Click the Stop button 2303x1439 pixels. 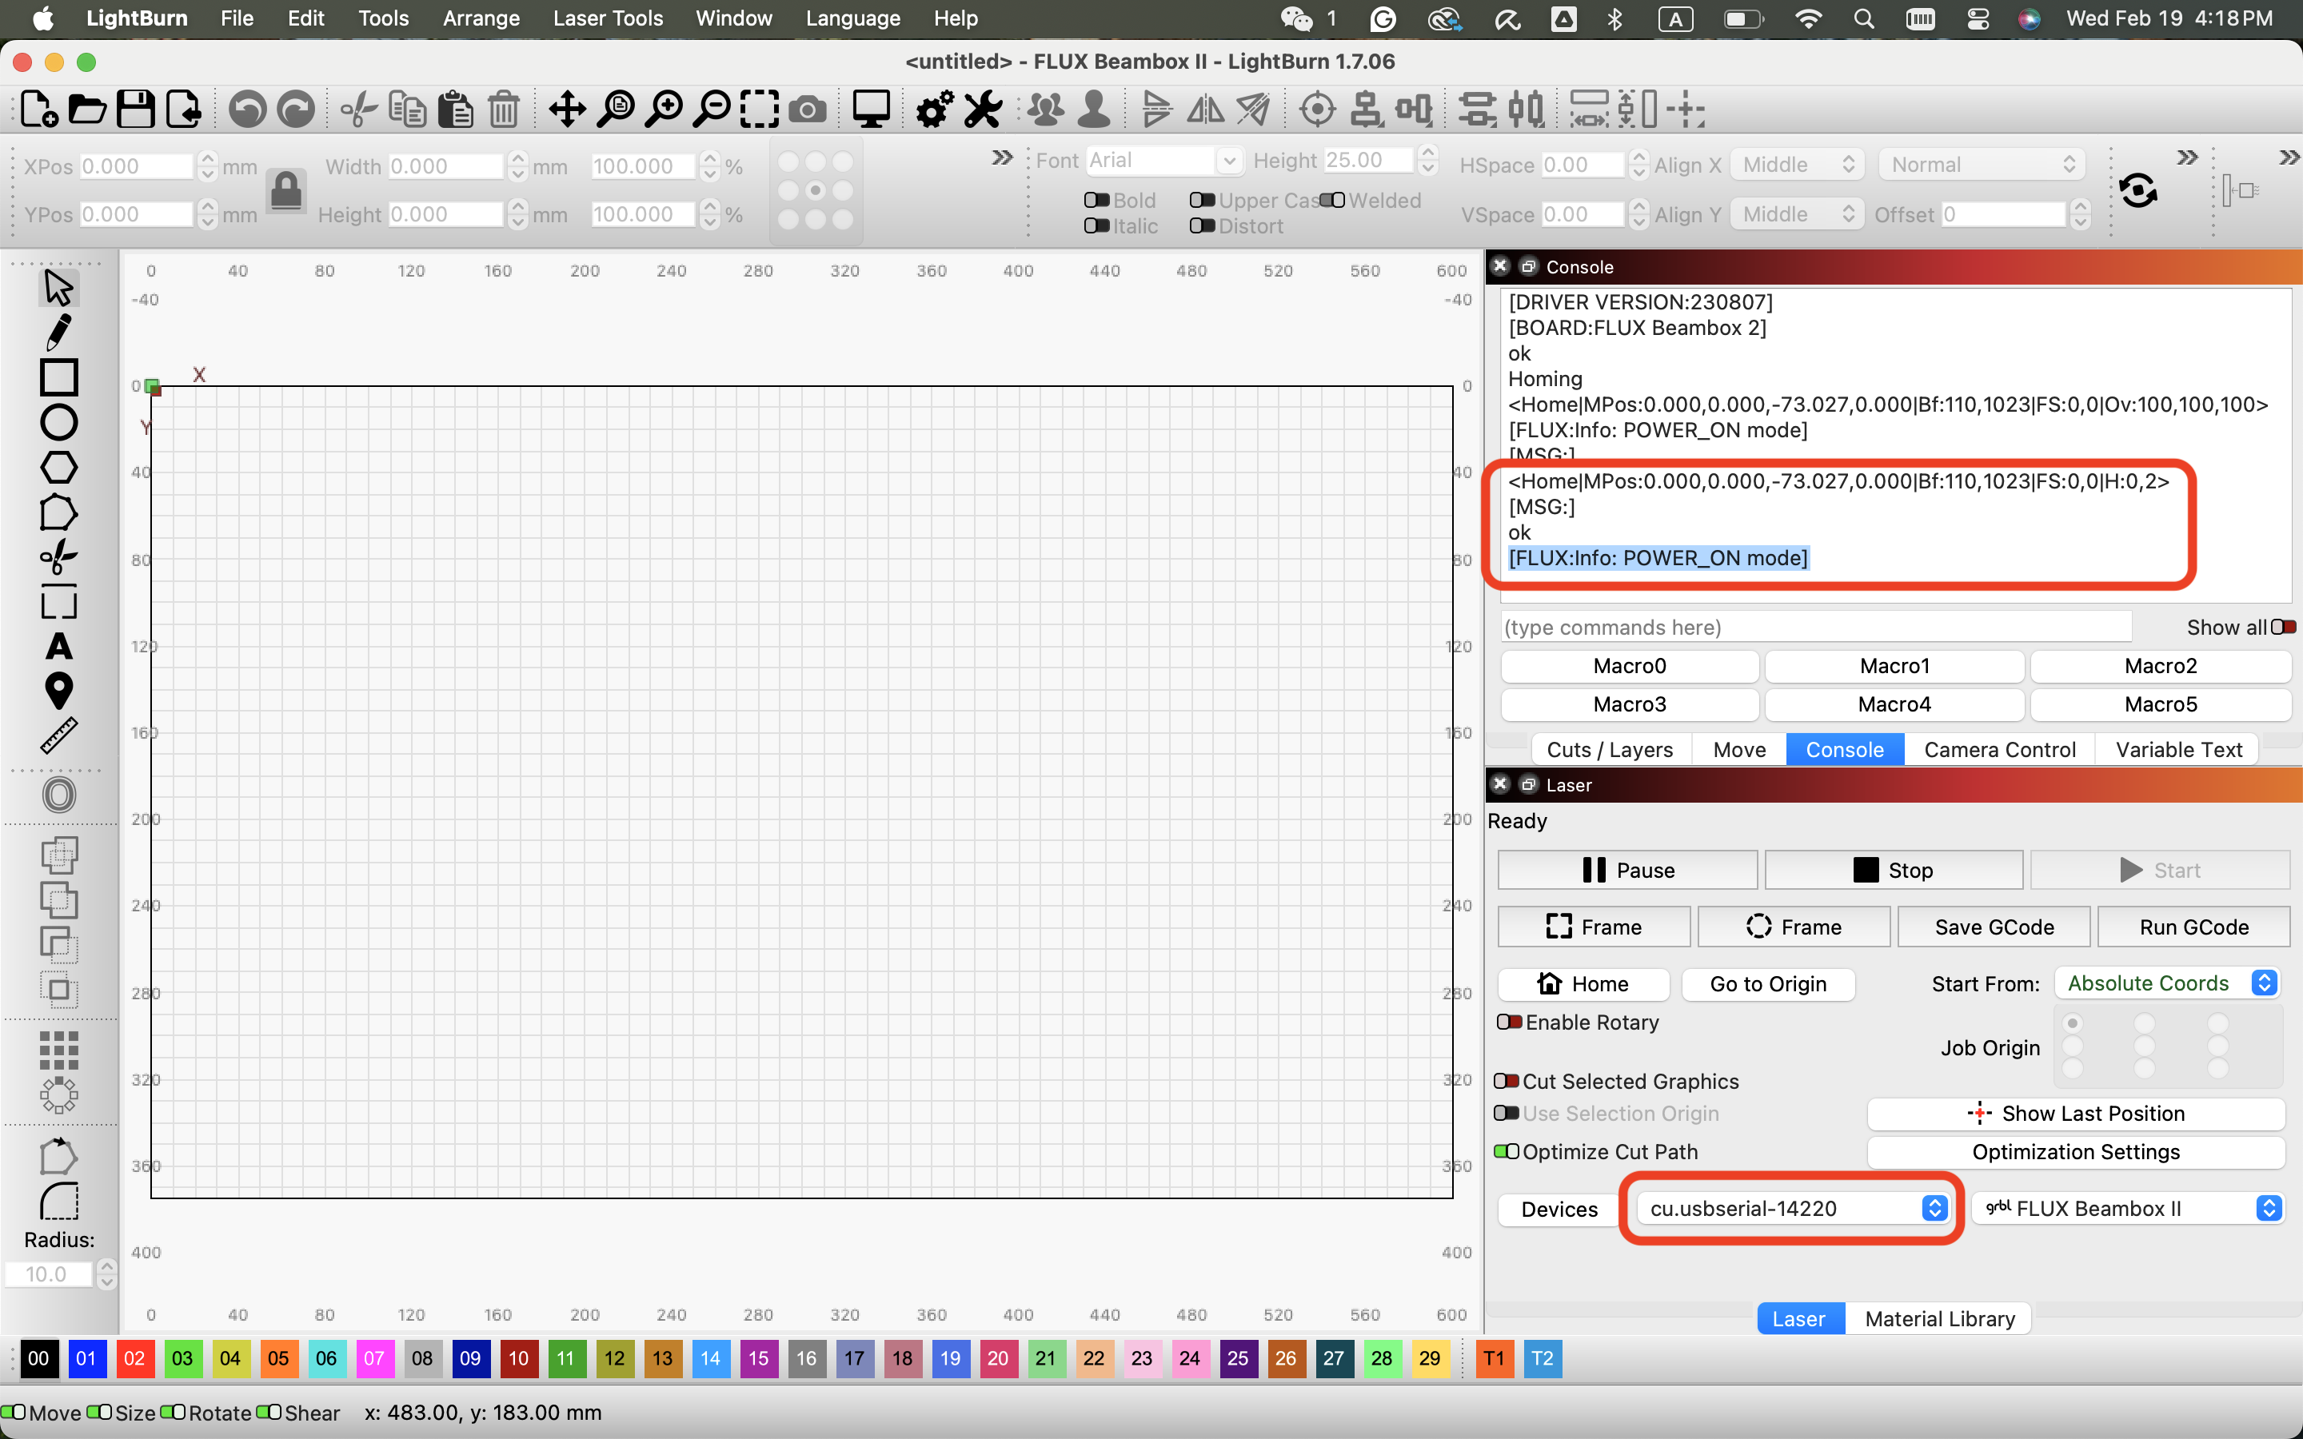[1893, 870]
